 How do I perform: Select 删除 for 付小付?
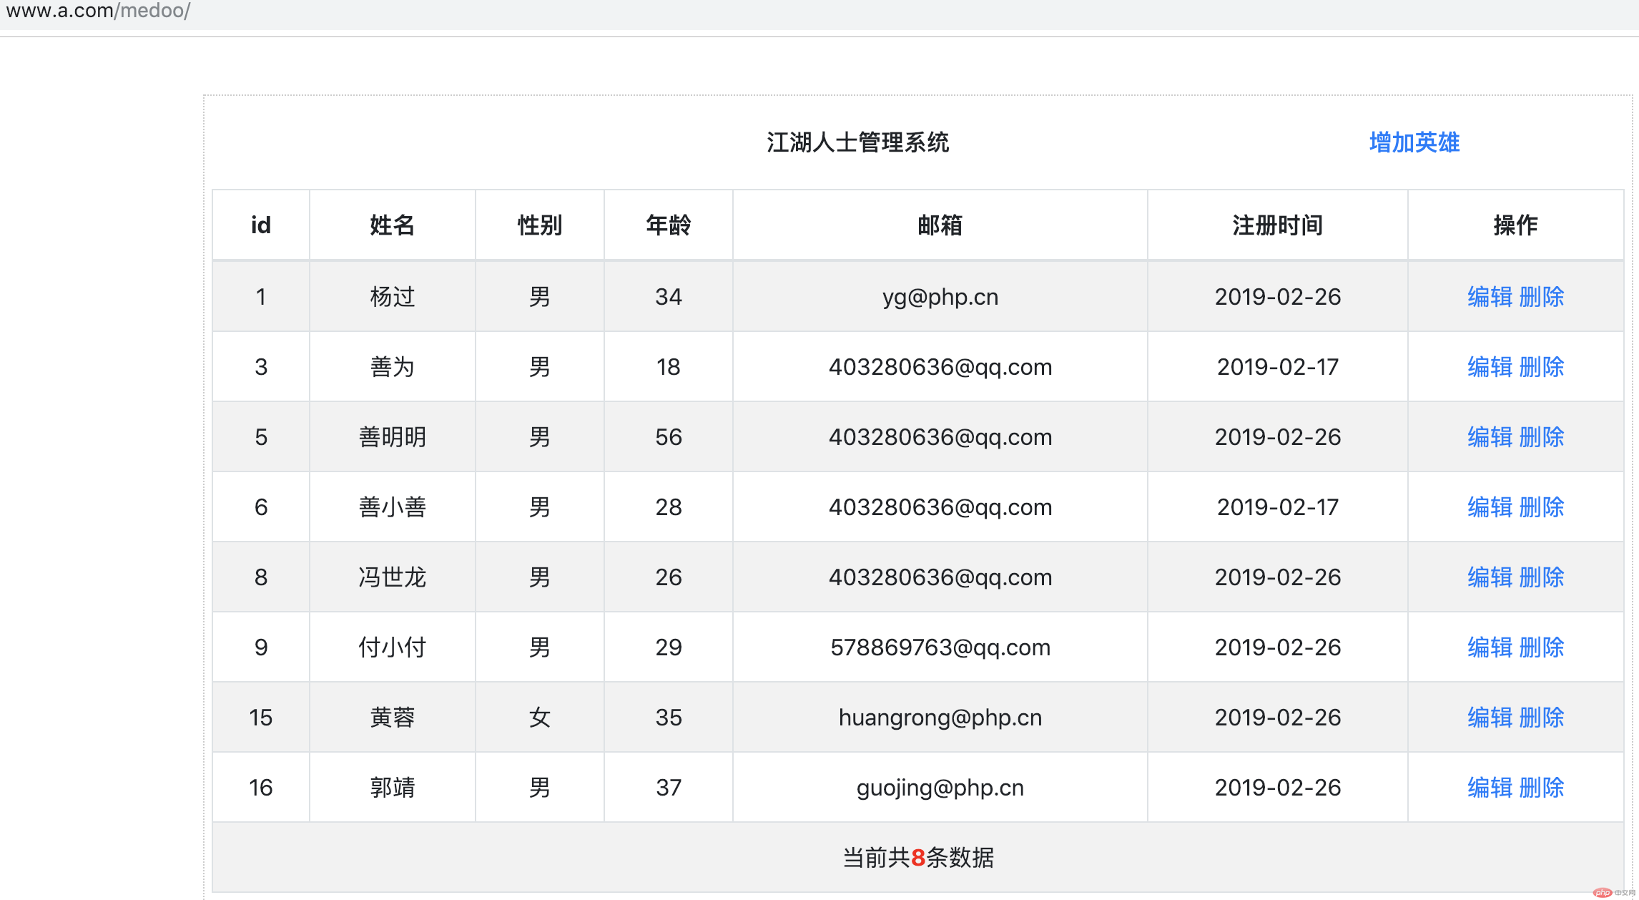click(1541, 647)
